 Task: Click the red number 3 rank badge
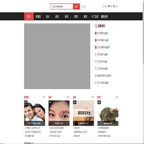coord(96,47)
